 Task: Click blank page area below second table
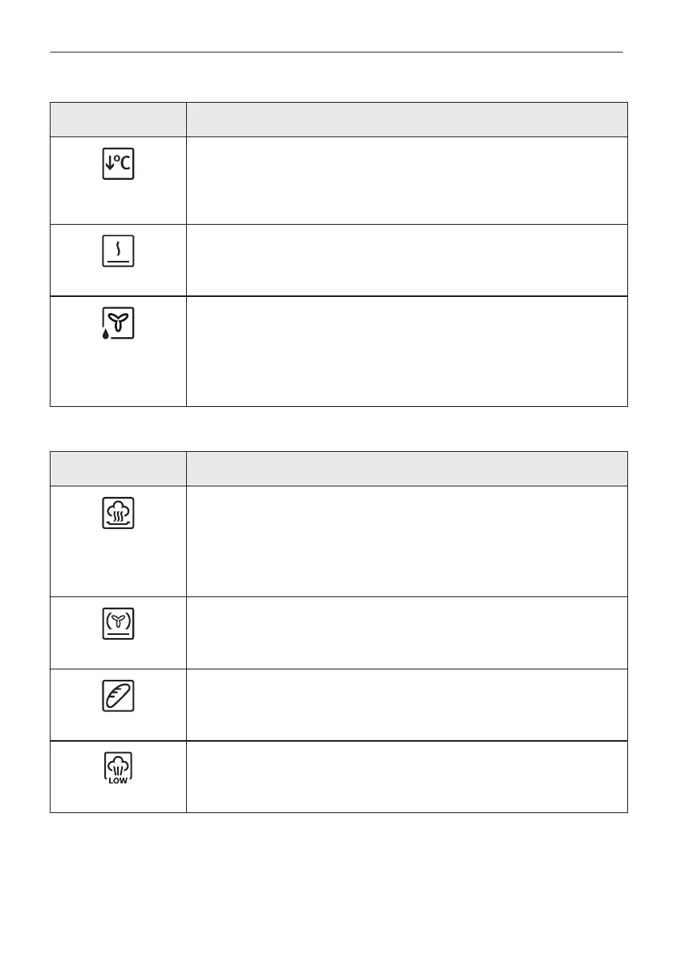[336, 883]
